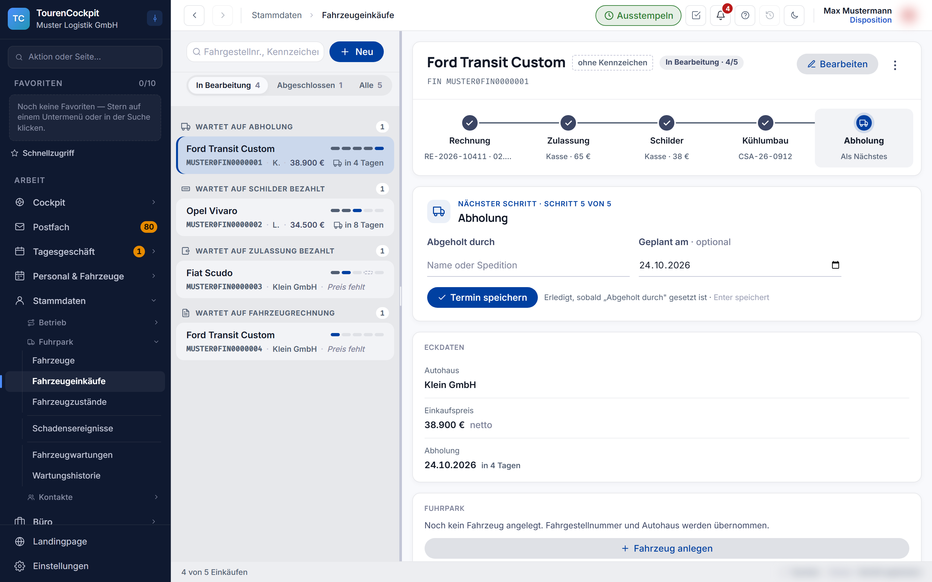Click Fahrzeug anlegen button
Screen dimensions: 932x582
pos(667,548)
